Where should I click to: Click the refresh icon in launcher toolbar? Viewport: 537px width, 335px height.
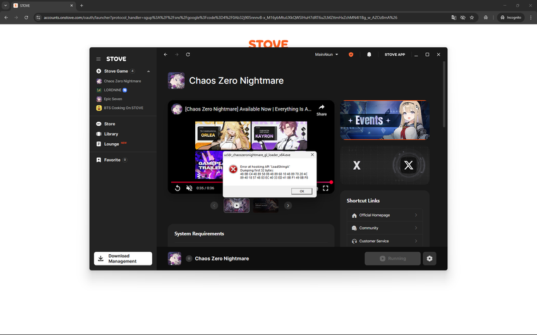(188, 55)
